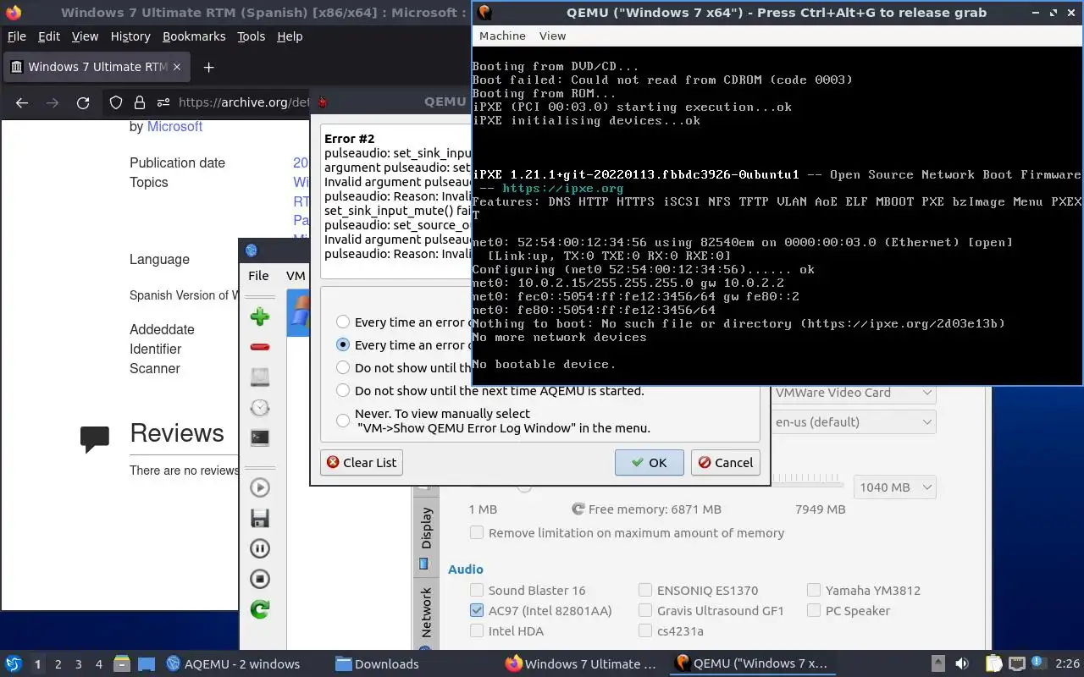Click the padlock site info icon
The height and width of the screenshot is (677, 1084).
[140, 102]
